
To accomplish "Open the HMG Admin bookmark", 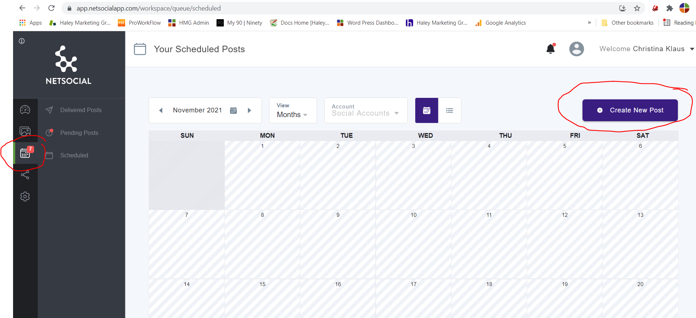I will 189,22.
